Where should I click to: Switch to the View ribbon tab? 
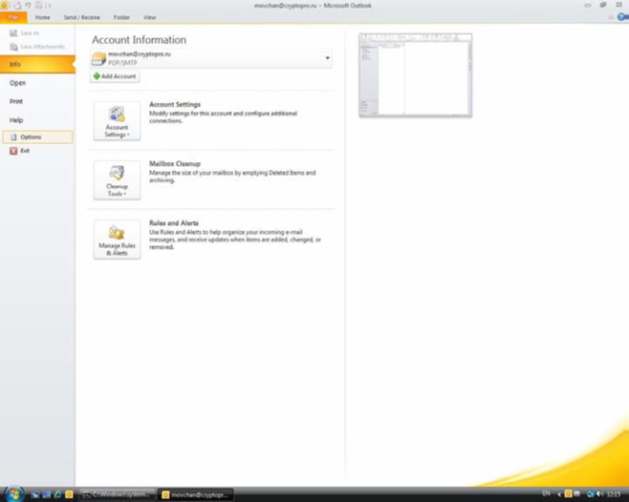coord(149,17)
